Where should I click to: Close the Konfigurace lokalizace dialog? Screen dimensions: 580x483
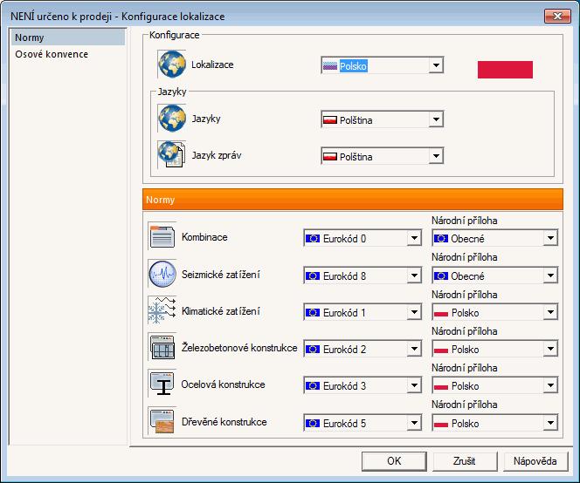coord(557,16)
